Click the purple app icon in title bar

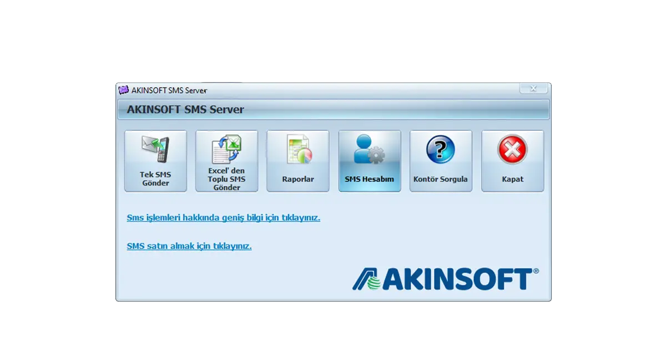click(123, 90)
